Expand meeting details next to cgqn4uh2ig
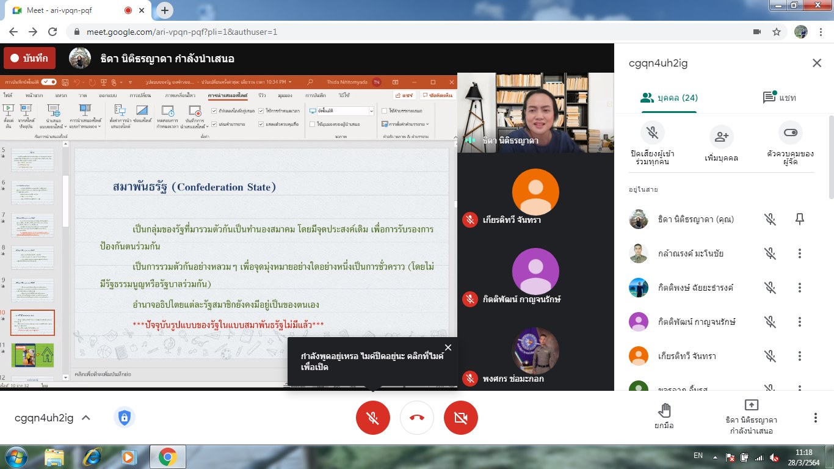Screen dimensions: 834x469 coord(86,418)
